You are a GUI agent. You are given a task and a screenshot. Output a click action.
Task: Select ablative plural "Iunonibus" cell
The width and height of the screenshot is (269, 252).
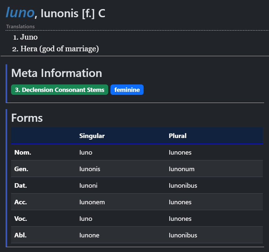click(183, 235)
